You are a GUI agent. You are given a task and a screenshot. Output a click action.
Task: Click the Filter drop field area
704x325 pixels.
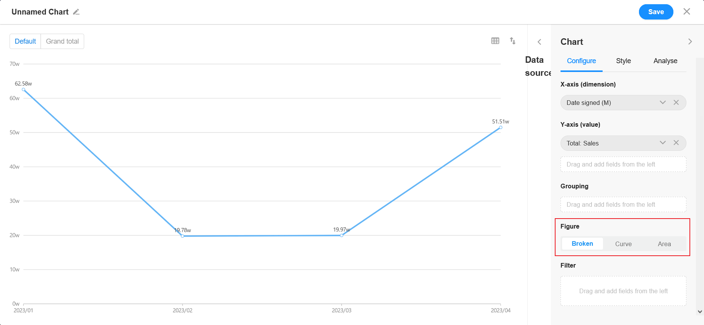[623, 291]
